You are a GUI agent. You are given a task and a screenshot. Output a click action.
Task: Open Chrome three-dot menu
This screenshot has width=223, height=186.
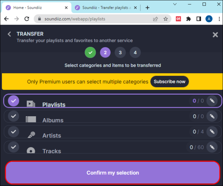pyautogui.click(x=219, y=19)
